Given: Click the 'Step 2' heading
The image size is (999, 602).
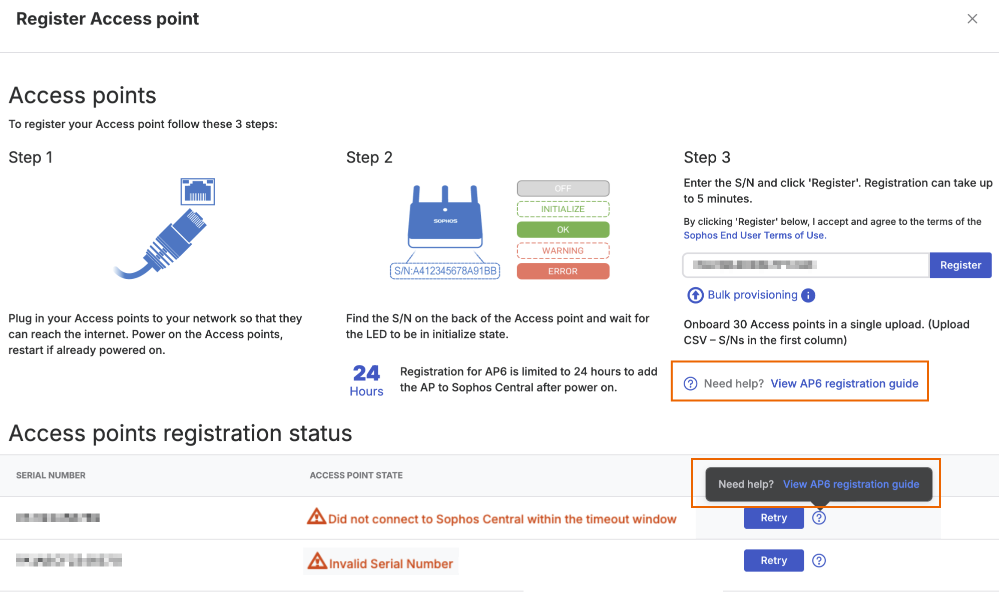Looking at the screenshot, I should click(x=369, y=157).
